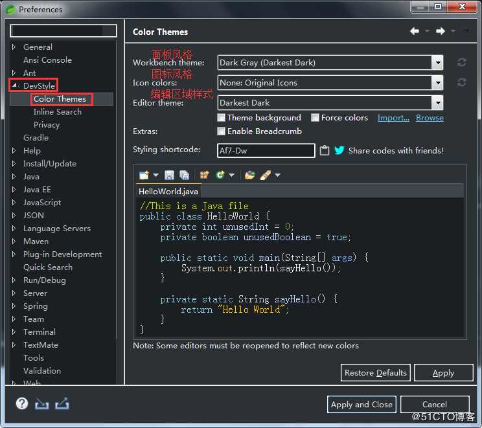Click the clipboard paste icon beside shortcode
Image resolution: width=482 pixels, height=428 pixels.
(x=325, y=151)
